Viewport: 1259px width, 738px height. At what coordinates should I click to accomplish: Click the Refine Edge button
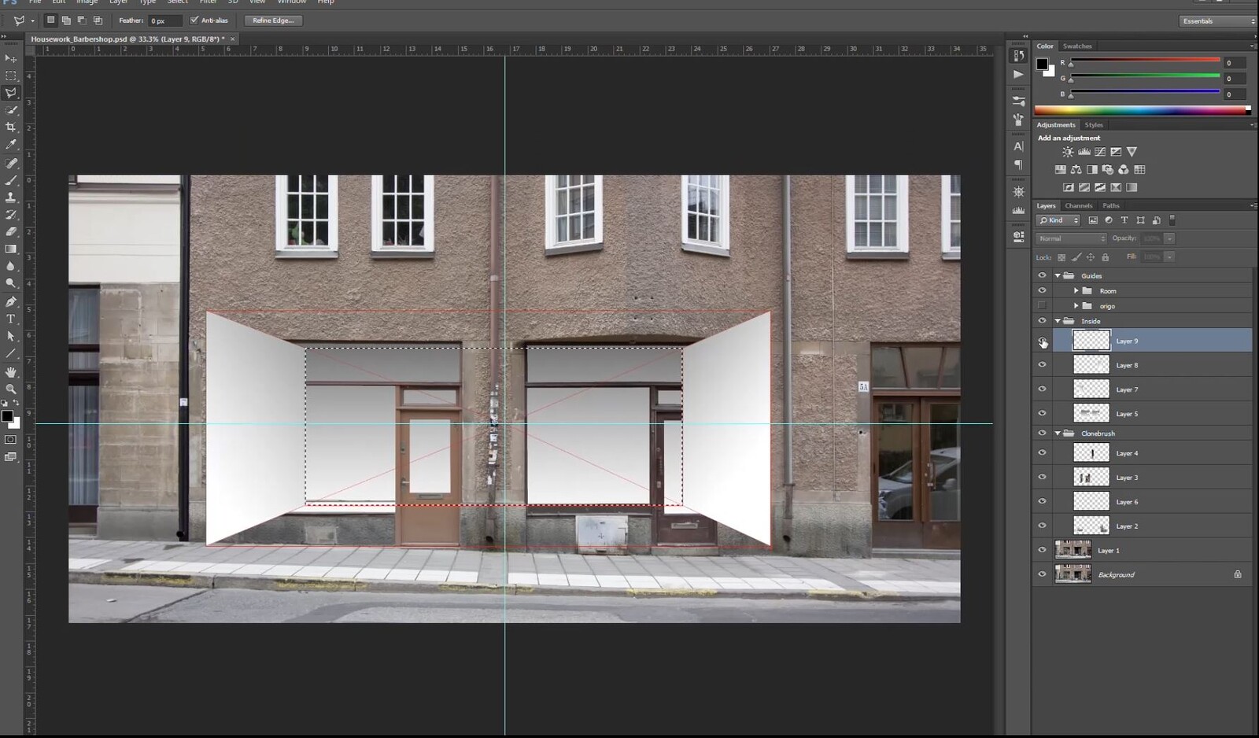(273, 20)
